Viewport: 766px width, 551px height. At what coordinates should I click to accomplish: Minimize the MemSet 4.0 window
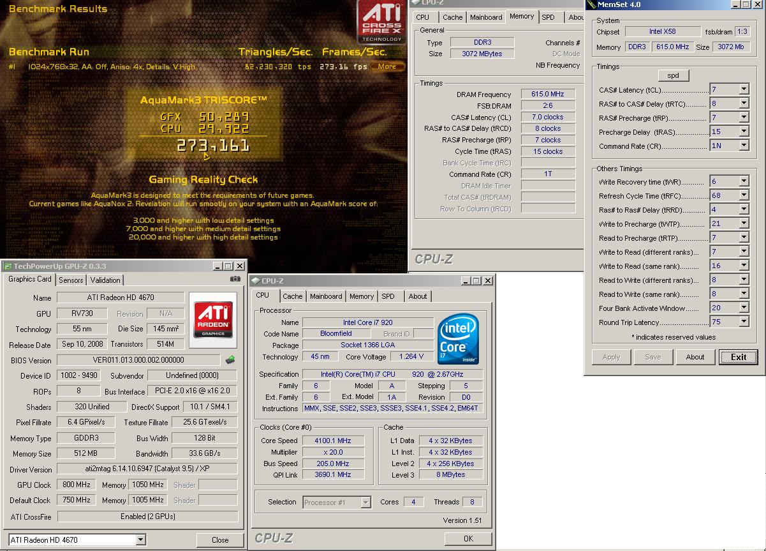pos(735,4)
